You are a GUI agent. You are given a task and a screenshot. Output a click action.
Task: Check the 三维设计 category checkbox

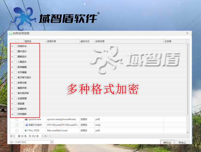(x=15, y=62)
